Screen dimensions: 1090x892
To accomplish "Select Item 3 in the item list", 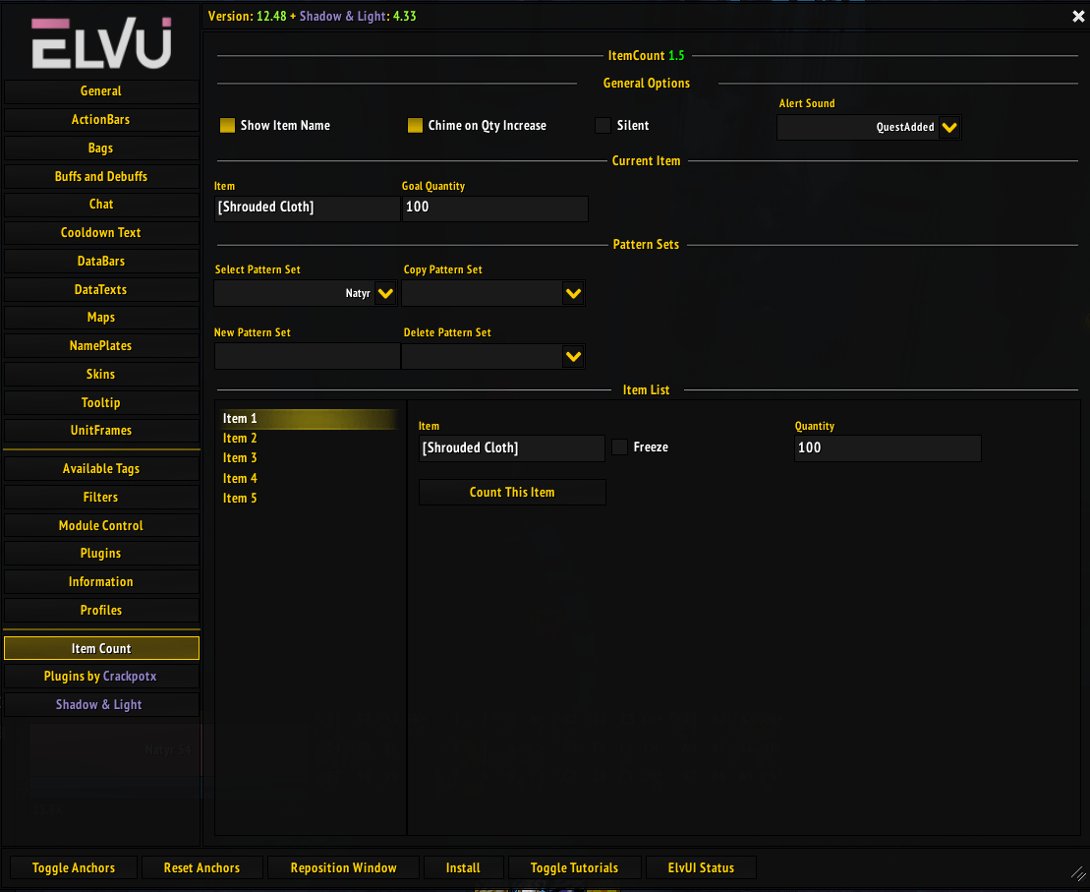I will pyautogui.click(x=309, y=458).
